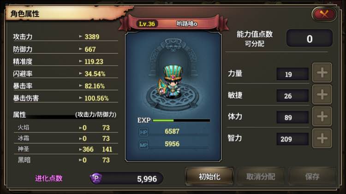Viewport: 346px width, 194px height.
Task: Tap the arrow beside 神圣 attribute value
Action: pyautogui.click(x=81, y=149)
